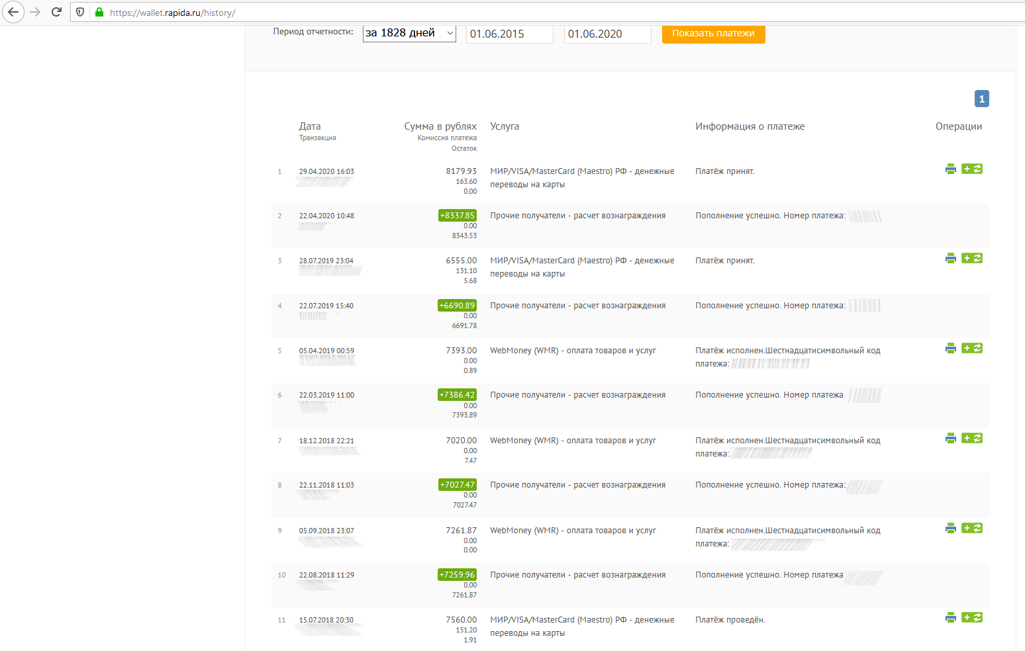
Task: Click the payment amount 7560.00
Action: [462, 620]
